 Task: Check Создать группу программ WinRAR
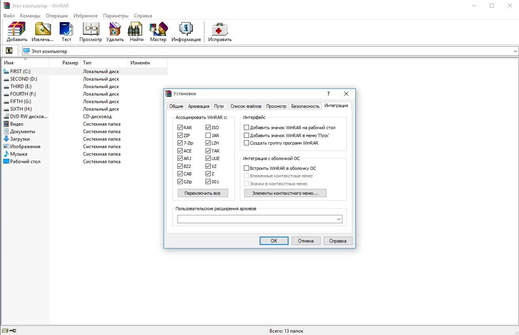coord(246,143)
